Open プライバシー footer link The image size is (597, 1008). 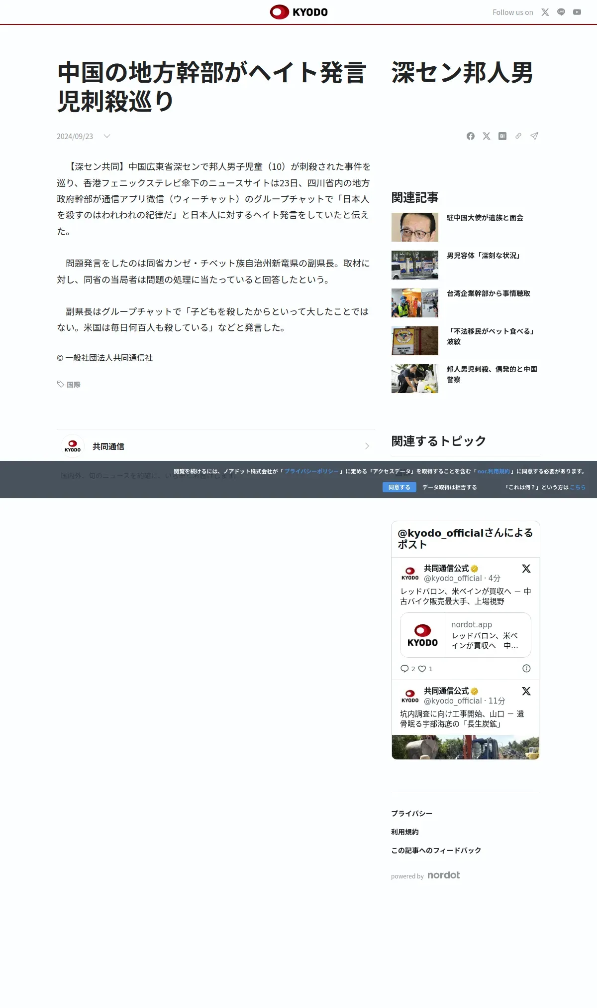click(x=411, y=814)
